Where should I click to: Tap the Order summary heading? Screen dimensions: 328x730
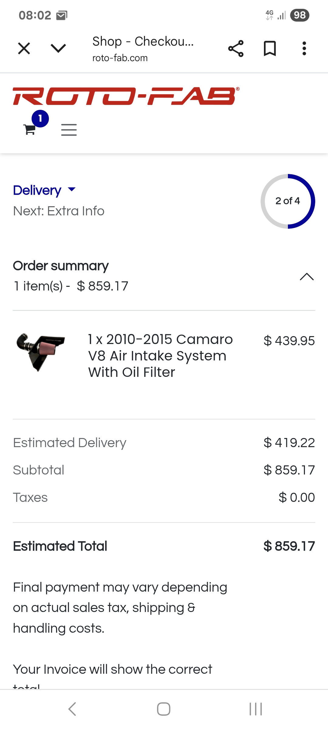[61, 266]
